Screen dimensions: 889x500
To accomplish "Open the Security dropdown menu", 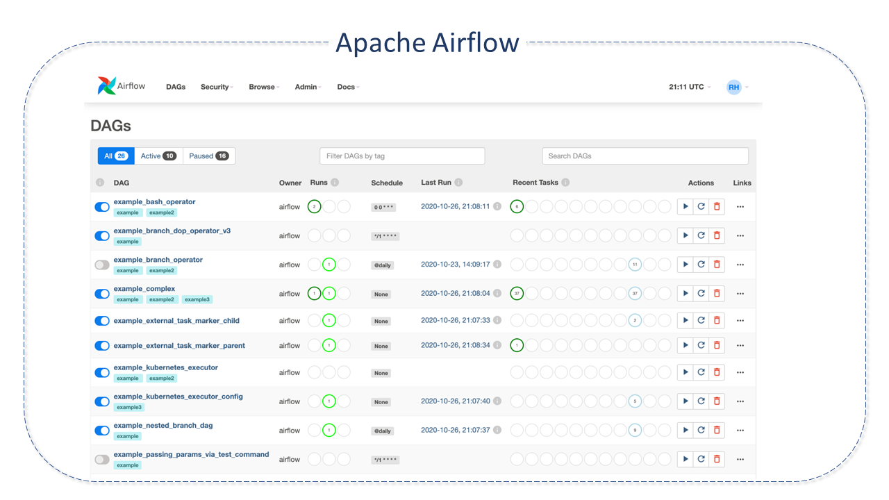I will (x=217, y=87).
